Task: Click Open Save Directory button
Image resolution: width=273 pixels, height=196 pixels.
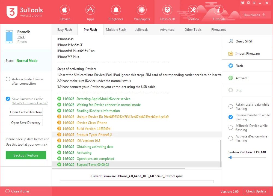Action: click(26, 122)
